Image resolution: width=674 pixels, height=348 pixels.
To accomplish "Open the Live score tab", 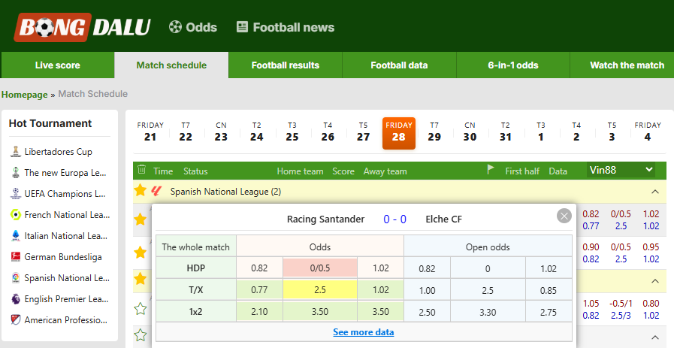I will click(58, 65).
